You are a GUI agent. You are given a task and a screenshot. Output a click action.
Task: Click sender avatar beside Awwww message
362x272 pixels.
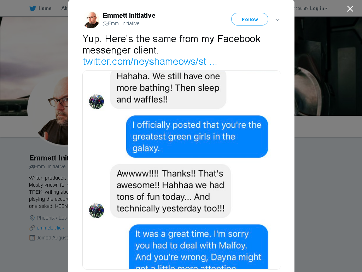[x=97, y=210]
